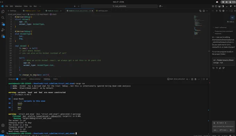The image size is (236, 136).
Task: Start a new chat with plus icon
Action: tap(217, 11)
